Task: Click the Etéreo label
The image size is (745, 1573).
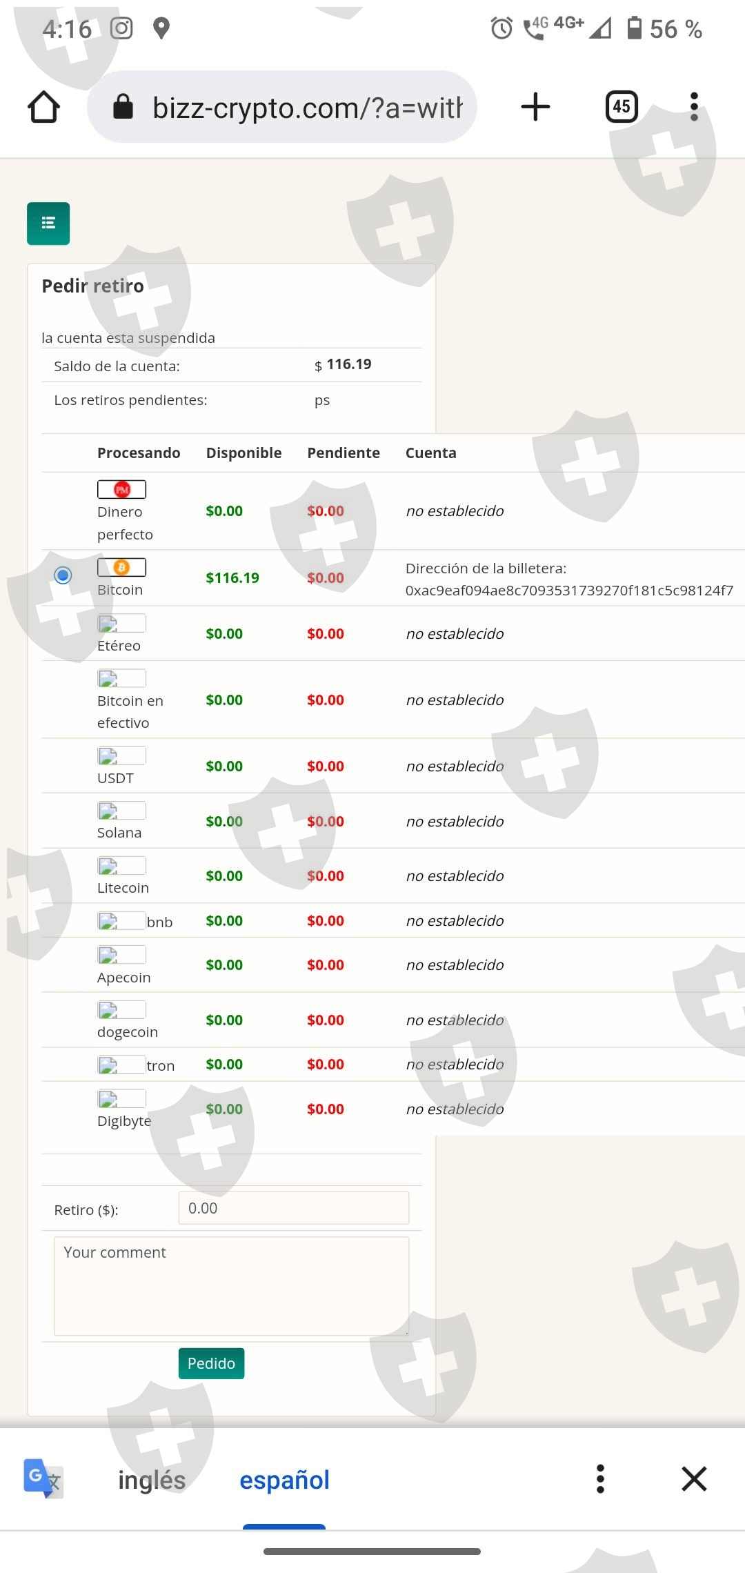Action: (x=119, y=646)
